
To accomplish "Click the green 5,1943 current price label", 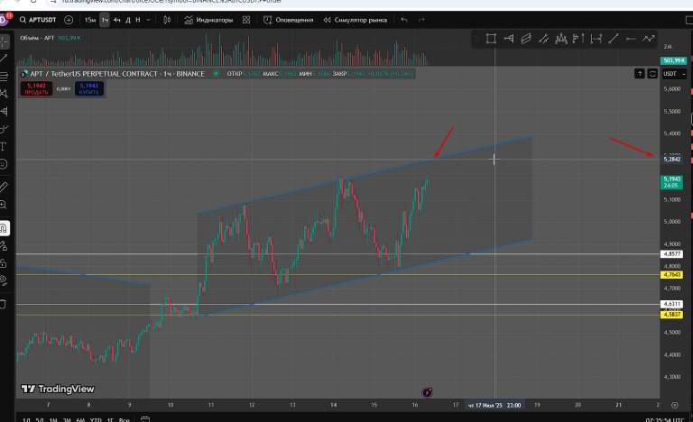I will 671,182.
